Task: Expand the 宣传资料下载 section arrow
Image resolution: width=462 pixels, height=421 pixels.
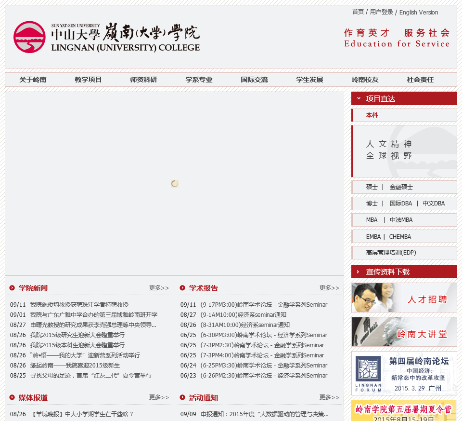Action: [x=358, y=272]
